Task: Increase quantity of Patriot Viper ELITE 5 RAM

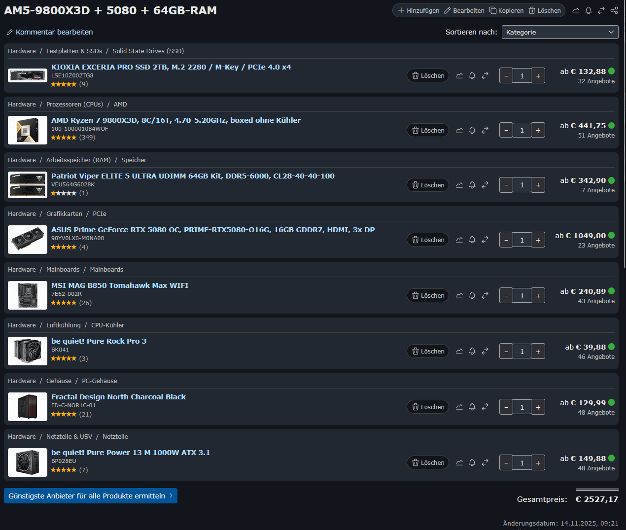Action: click(538, 185)
